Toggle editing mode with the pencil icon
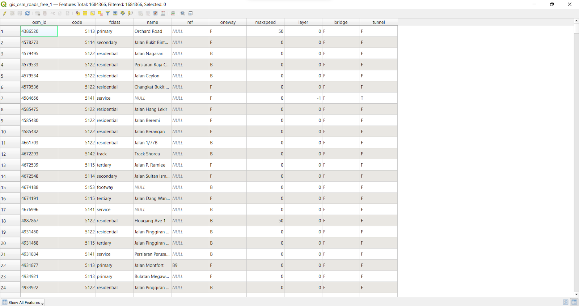This screenshot has width=579, height=306. tap(5, 13)
